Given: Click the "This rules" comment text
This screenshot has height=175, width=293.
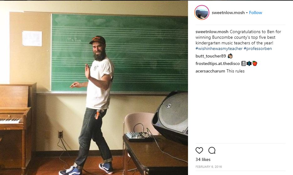Looking at the screenshot, I should [235, 71].
